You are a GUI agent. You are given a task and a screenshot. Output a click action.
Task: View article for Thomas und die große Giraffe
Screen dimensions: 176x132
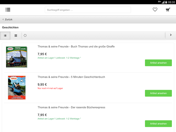(x=158, y=63)
